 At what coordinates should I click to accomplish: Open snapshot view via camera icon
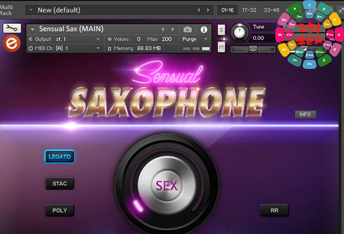tap(187, 29)
